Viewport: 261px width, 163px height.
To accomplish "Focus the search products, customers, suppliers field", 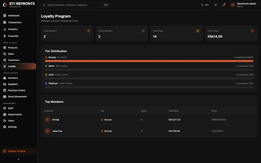I will (76, 5).
